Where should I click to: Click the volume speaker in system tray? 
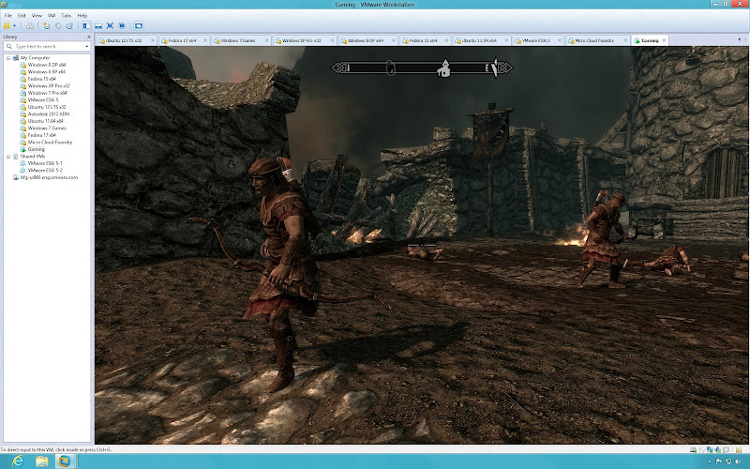click(x=737, y=461)
